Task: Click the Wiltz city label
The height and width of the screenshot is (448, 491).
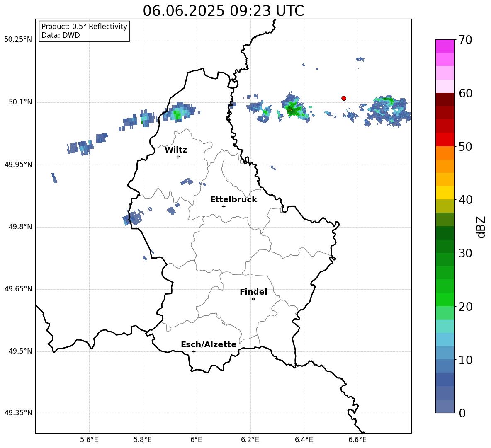Action: (x=176, y=150)
